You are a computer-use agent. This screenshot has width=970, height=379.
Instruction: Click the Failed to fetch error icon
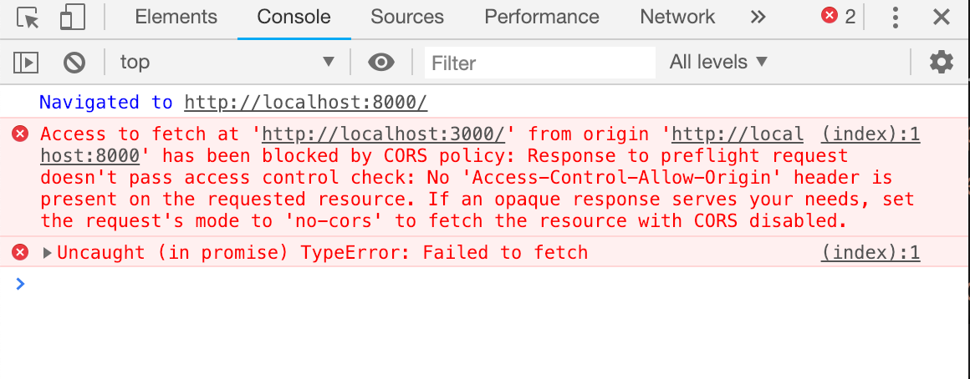(x=21, y=252)
